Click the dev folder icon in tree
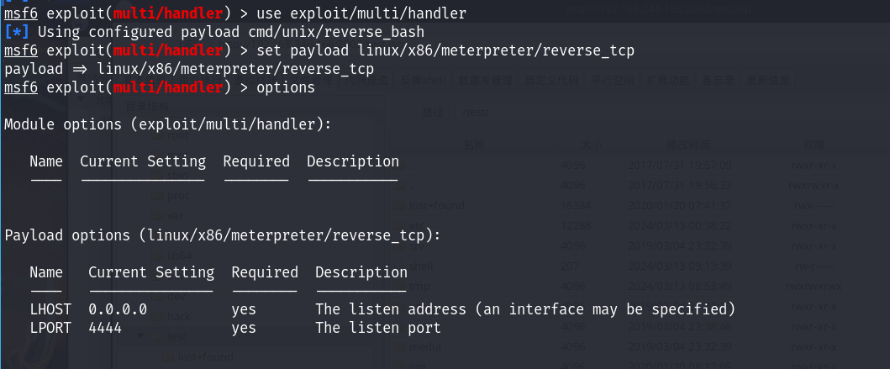The width and height of the screenshot is (890, 369). 157,296
